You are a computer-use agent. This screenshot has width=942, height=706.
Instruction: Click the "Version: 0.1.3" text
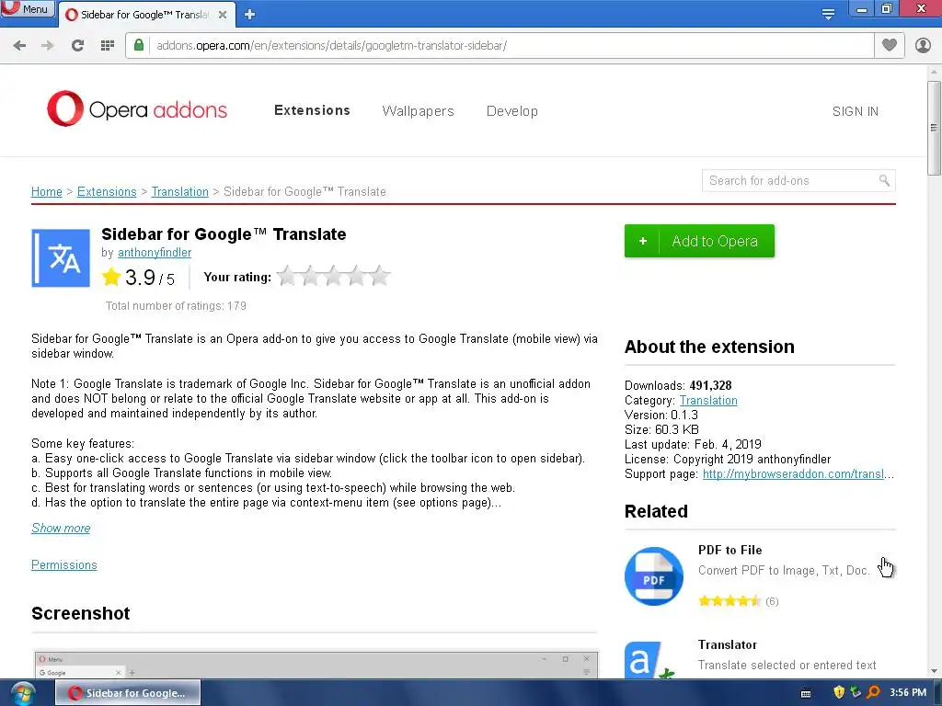point(661,415)
